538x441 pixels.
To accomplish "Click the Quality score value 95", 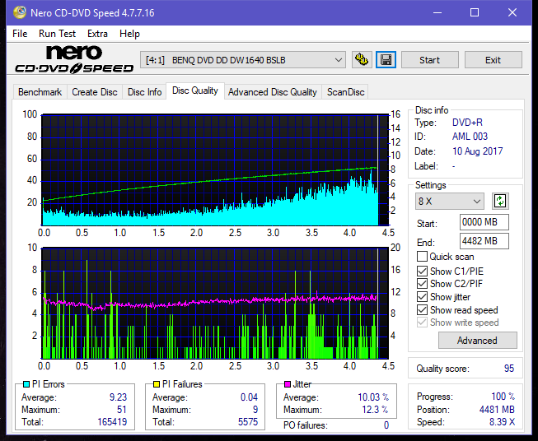I will 509,369.
